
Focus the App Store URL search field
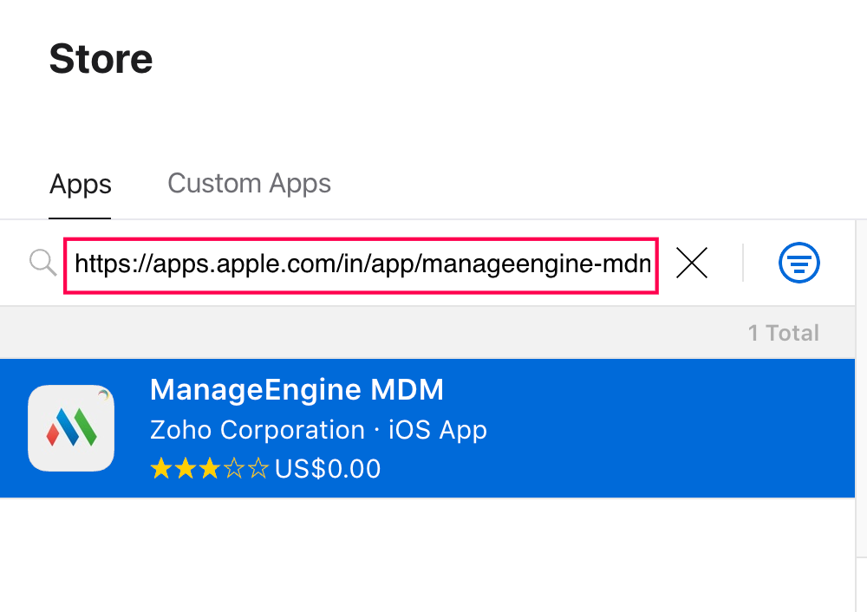coord(361,264)
